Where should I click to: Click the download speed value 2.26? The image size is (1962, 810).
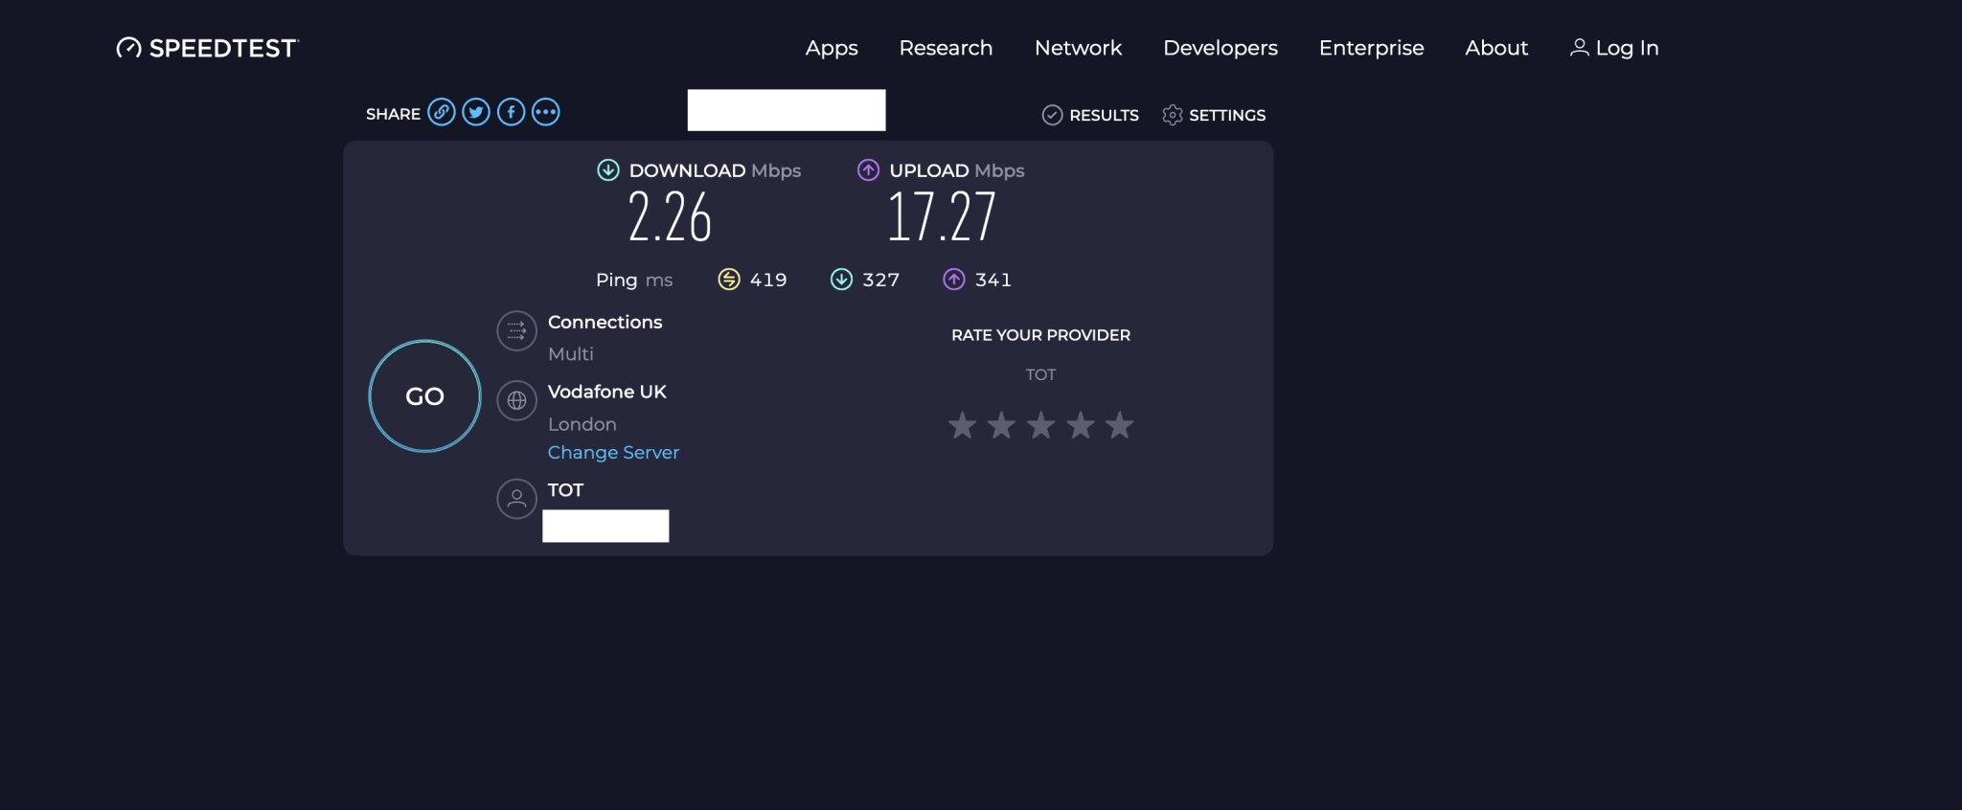click(670, 216)
